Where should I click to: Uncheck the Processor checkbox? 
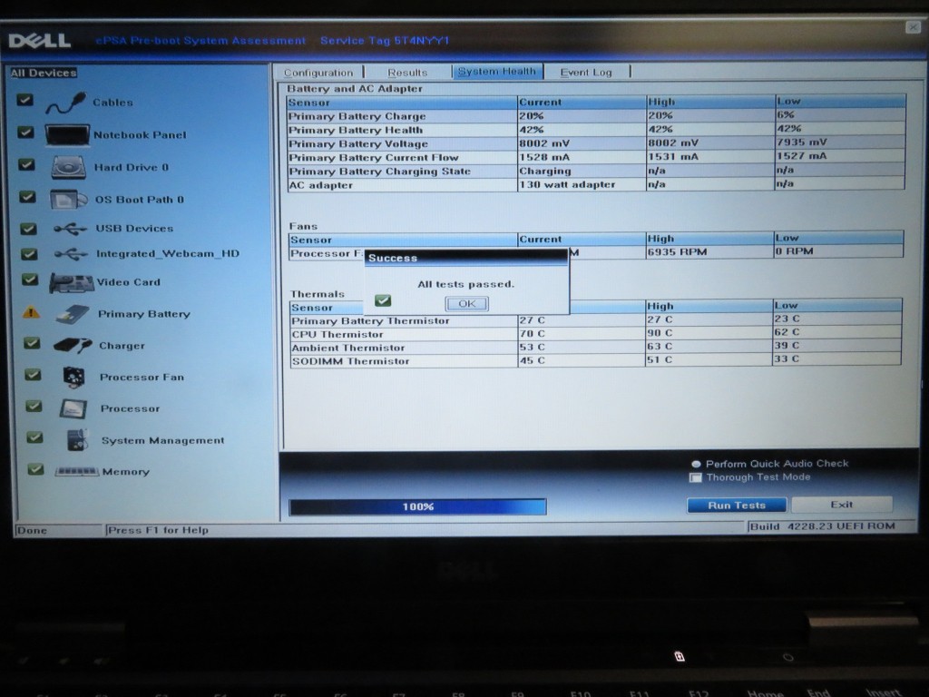pyautogui.click(x=34, y=406)
